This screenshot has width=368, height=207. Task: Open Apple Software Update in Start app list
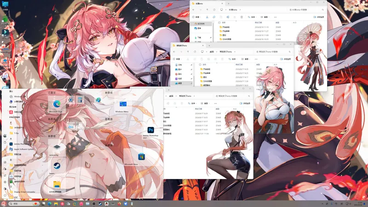[x=22, y=149]
